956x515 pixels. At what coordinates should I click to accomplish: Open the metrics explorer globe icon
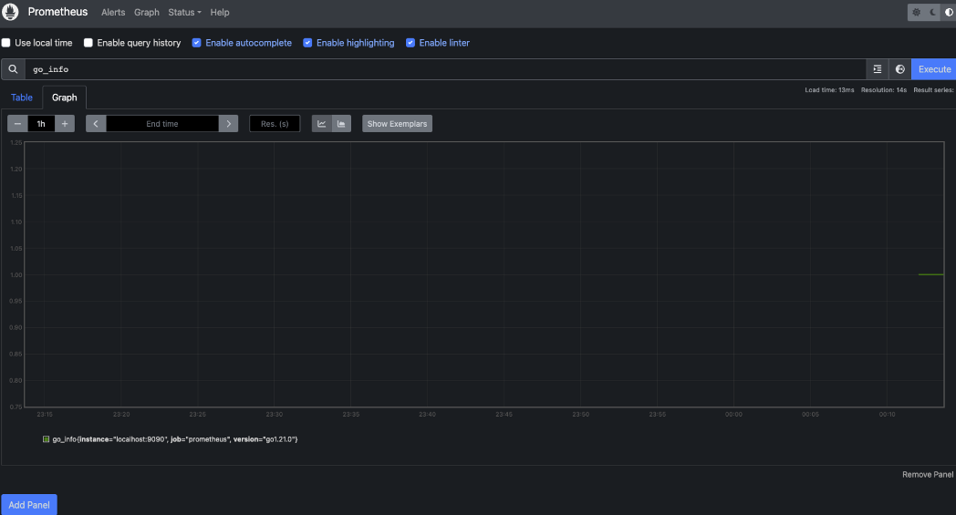(x=900, y=69)
